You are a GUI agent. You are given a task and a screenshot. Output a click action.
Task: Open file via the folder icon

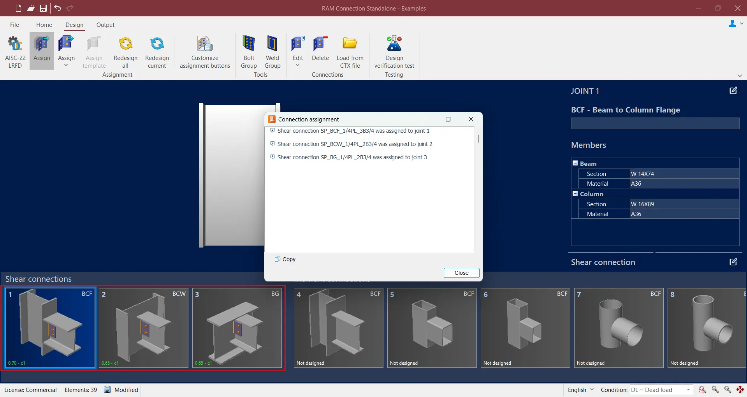point(31,8)
